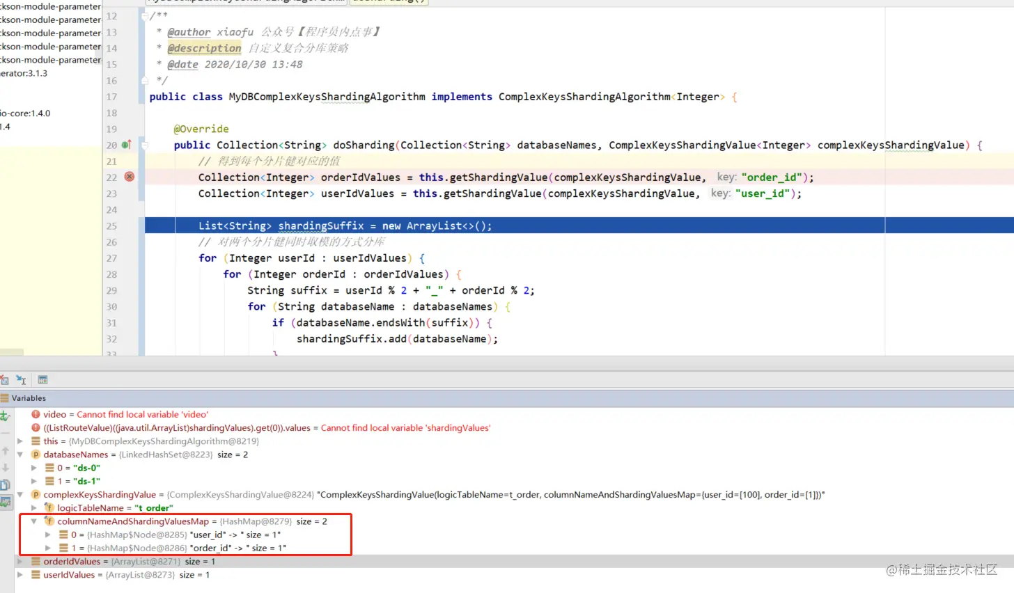Toggle Javadoc end fold marker at line 16

[x=145, y=81]
